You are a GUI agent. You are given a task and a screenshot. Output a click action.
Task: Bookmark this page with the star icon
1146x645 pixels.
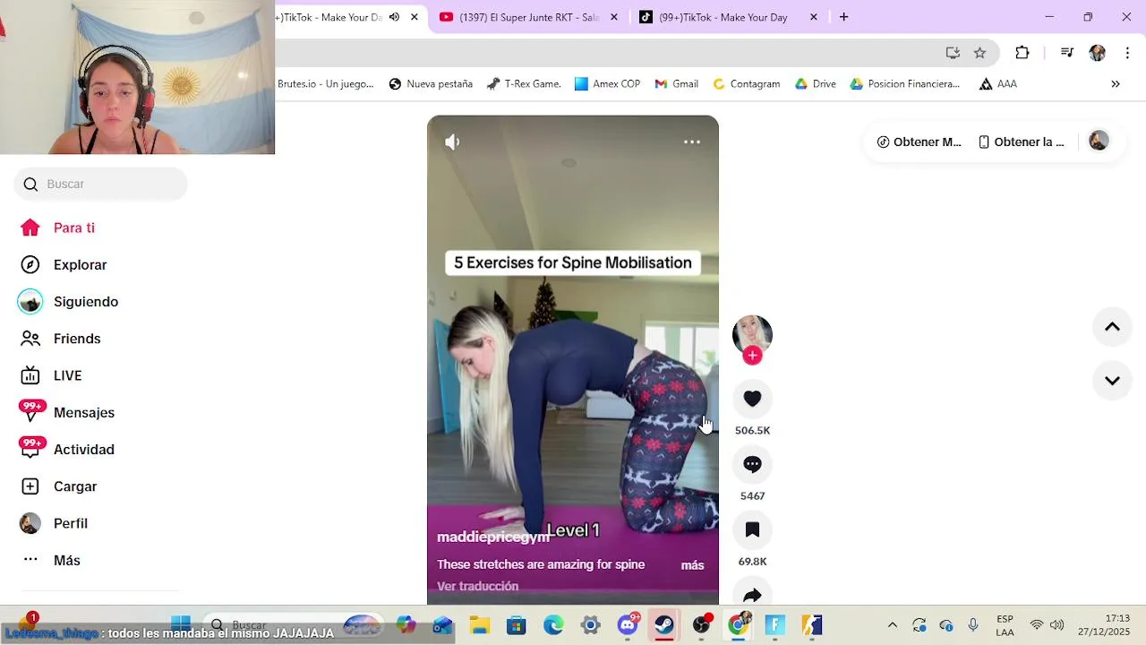click(979, 53)
